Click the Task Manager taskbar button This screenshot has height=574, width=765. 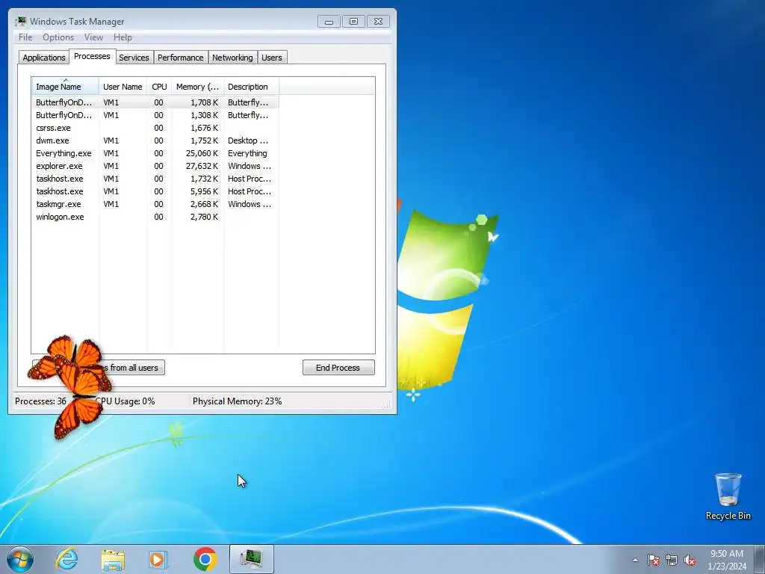pyautogui.click(x=251, y=559)
